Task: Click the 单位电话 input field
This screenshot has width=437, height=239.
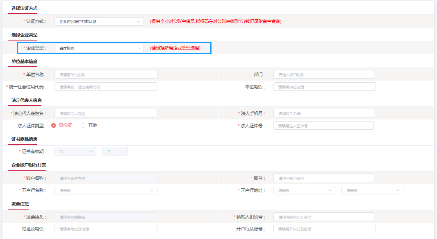Action: point(324,87)
